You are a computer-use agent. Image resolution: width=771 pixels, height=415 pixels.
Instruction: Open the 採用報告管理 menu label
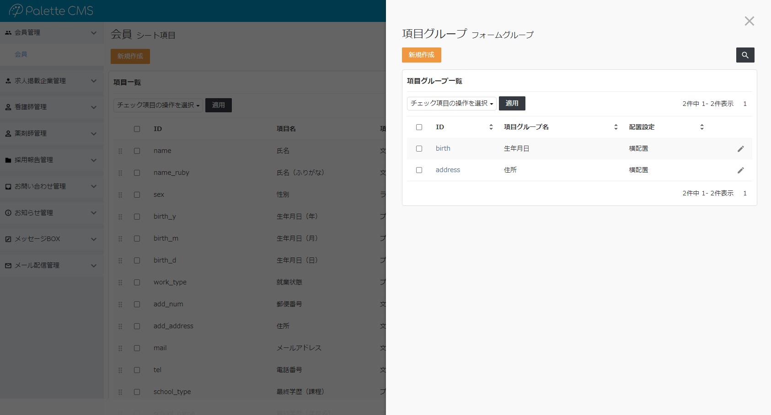click(34, 160)
